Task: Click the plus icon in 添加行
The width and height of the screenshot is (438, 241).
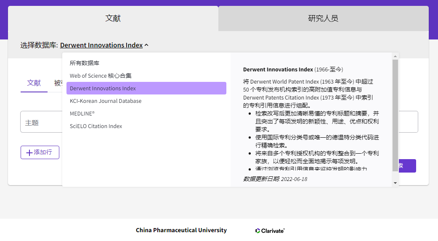Action: point(29,153)
